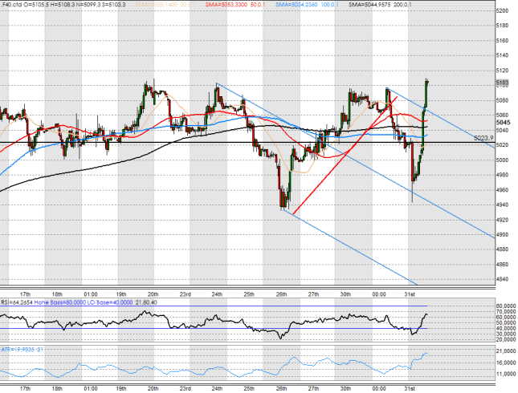The width and height of the screenshot is (518, 393).
Task: Click the 21,000 level on ATR axis
Action: pos(504,351)
